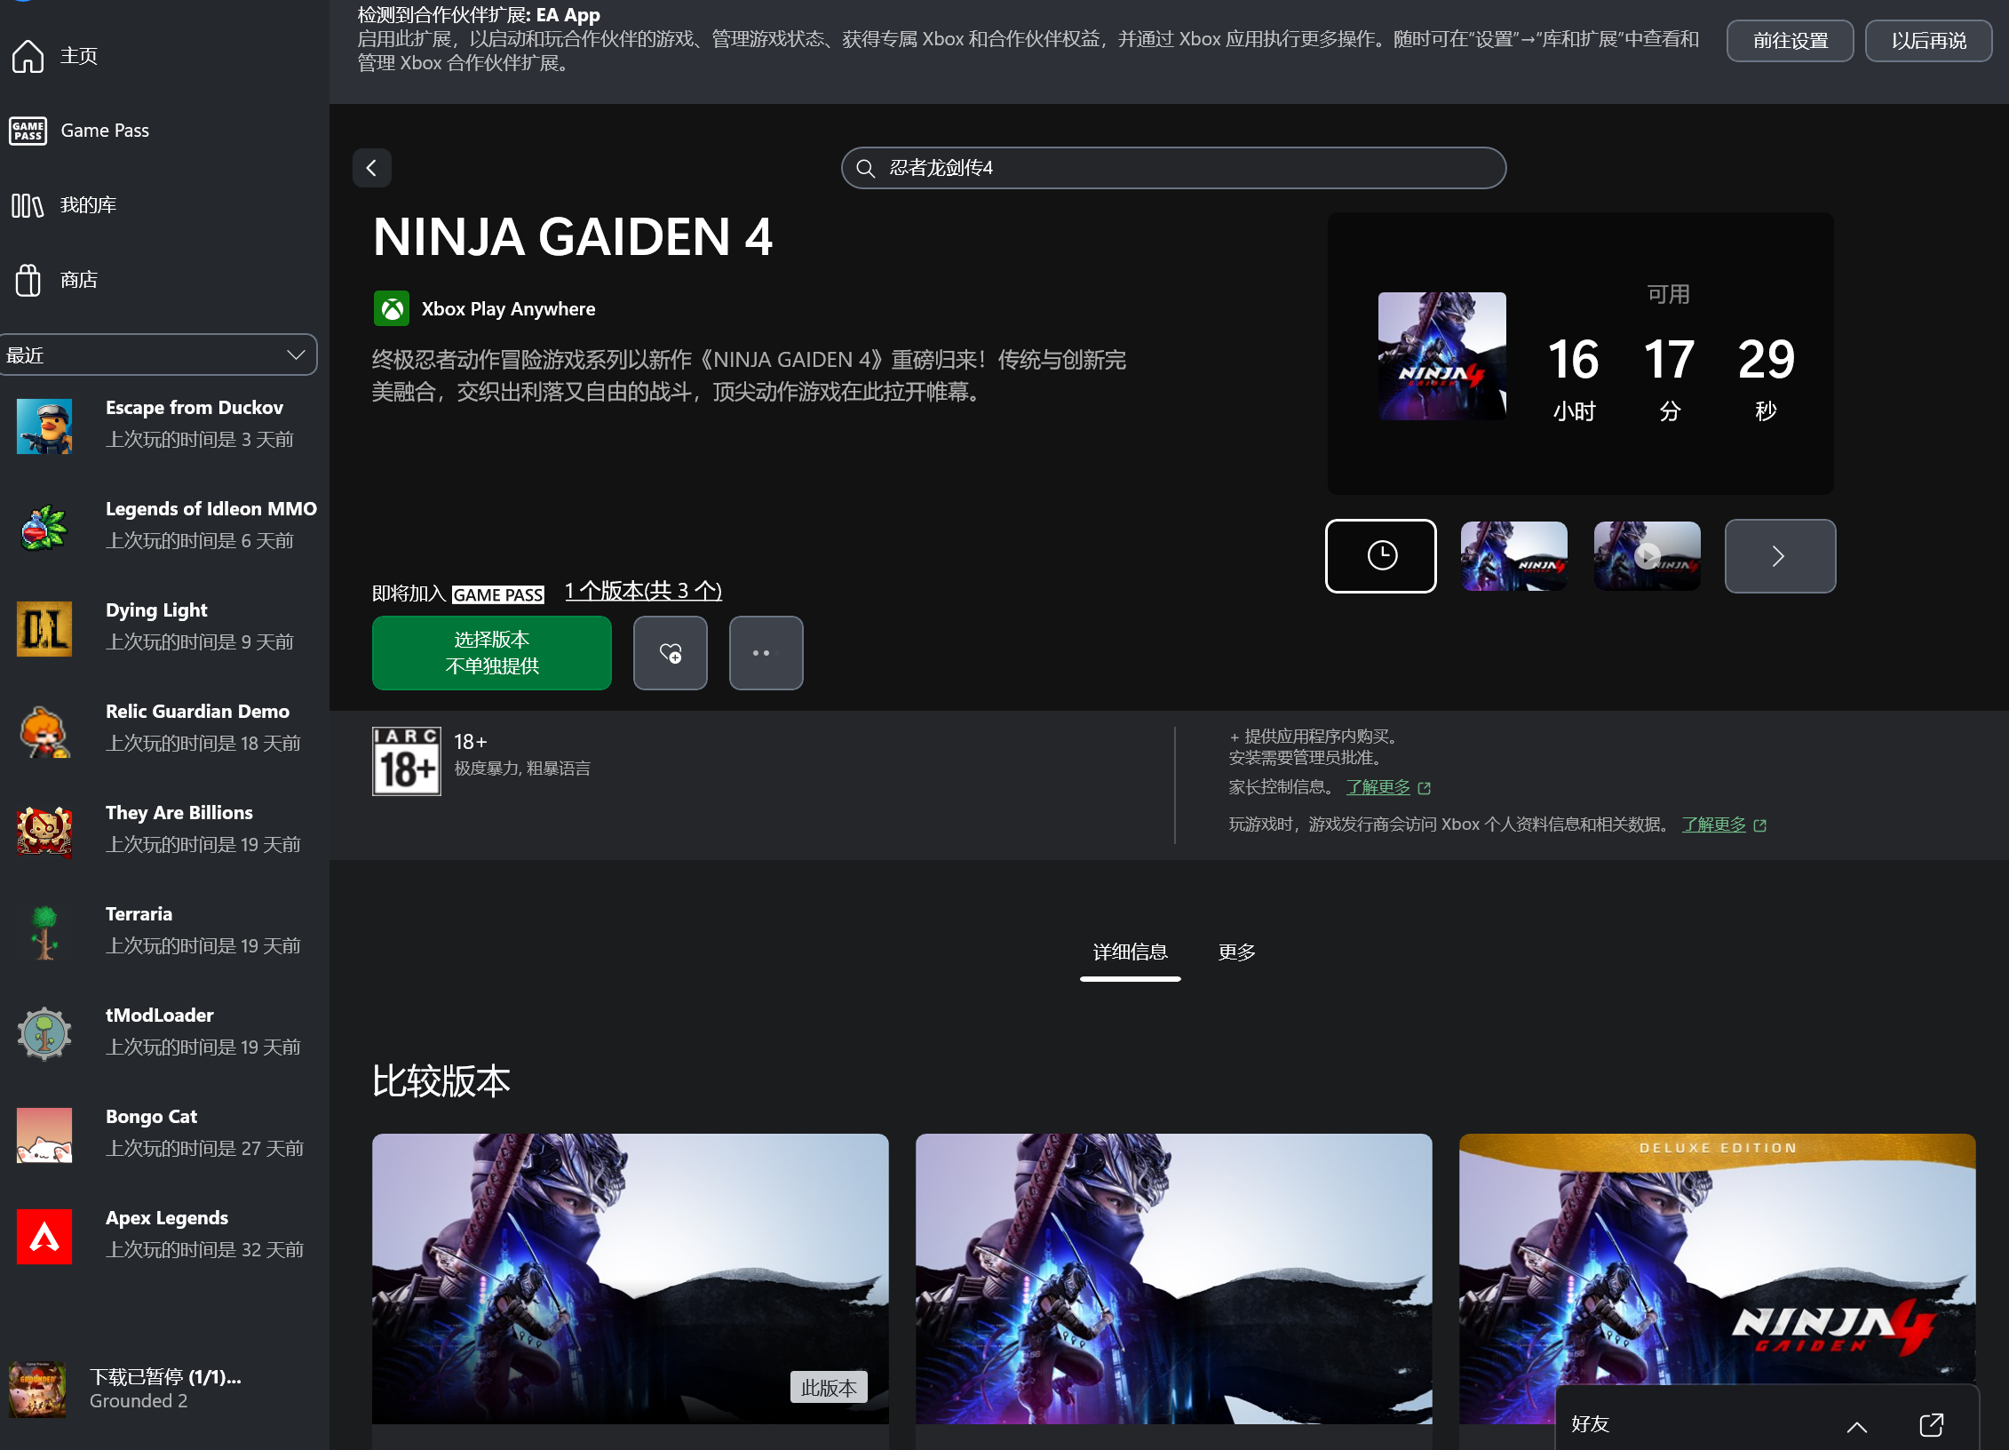Open the Store (商店) bag icon
This screenshot has width=2009, height=1450.
click(x=28, y=280)
